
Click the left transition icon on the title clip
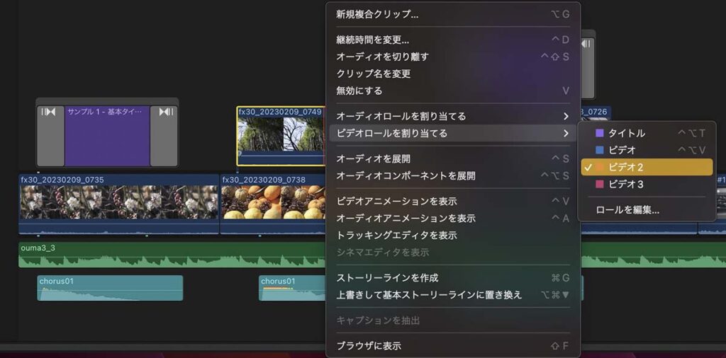click(50, 112)
